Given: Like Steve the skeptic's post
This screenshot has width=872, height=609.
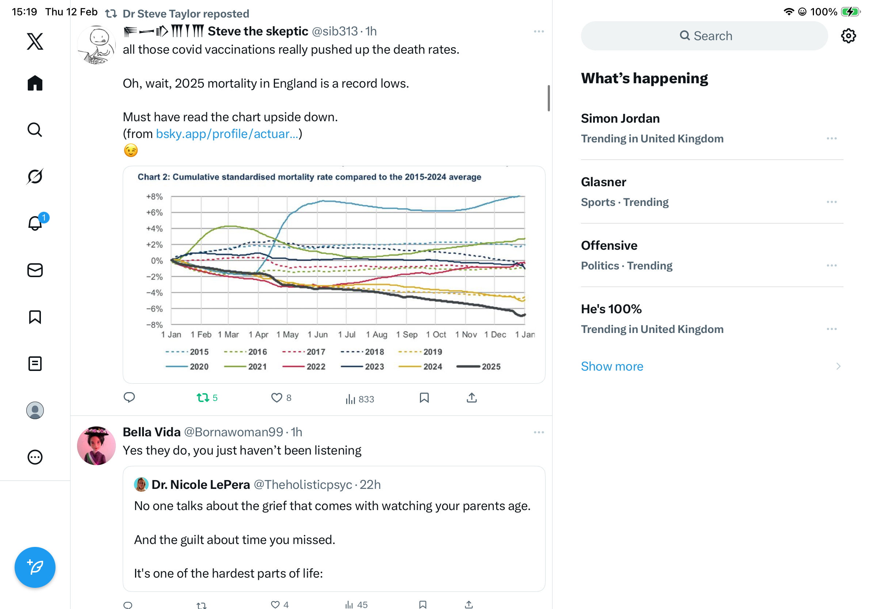Looking at the screenshot, I should click(276, 398).
